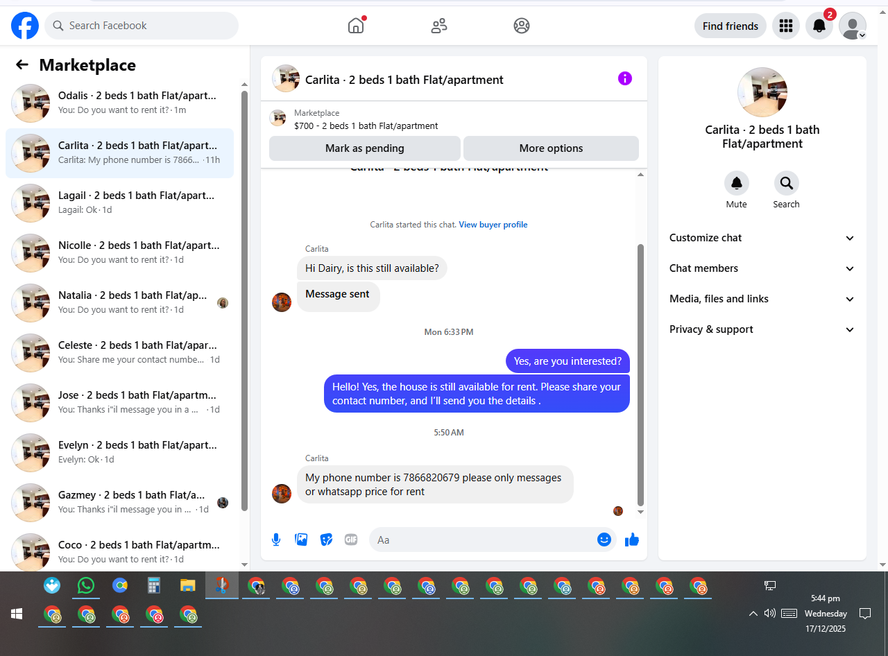Open the Coco conversation

coord(119,550)
